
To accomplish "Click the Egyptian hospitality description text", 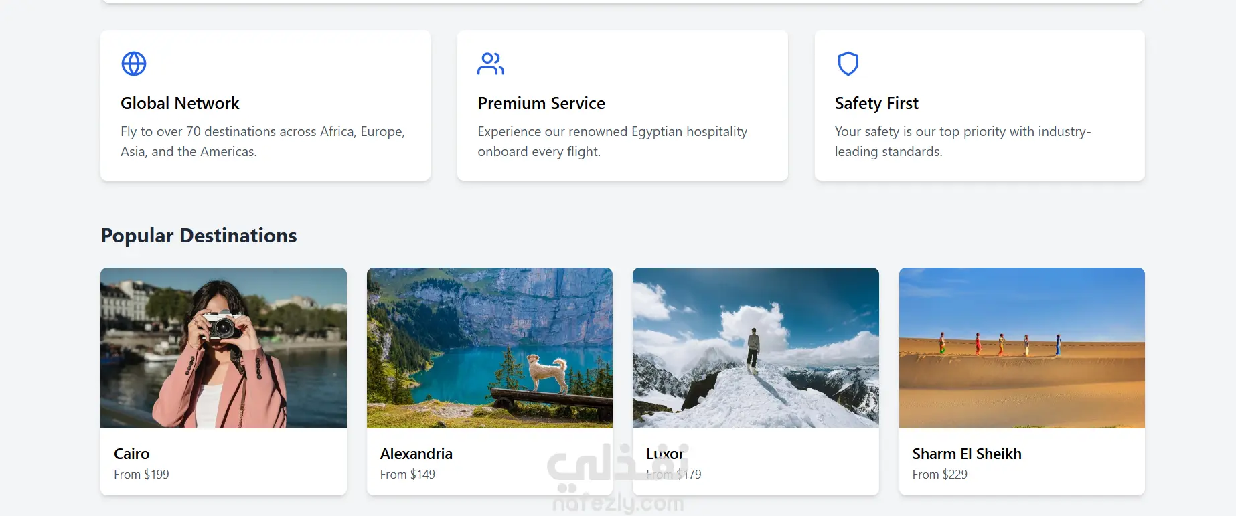I will (612, 141).
